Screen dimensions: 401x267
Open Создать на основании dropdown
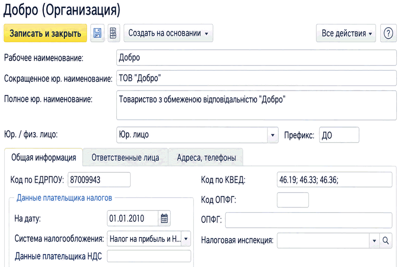(x=168, y=33)
